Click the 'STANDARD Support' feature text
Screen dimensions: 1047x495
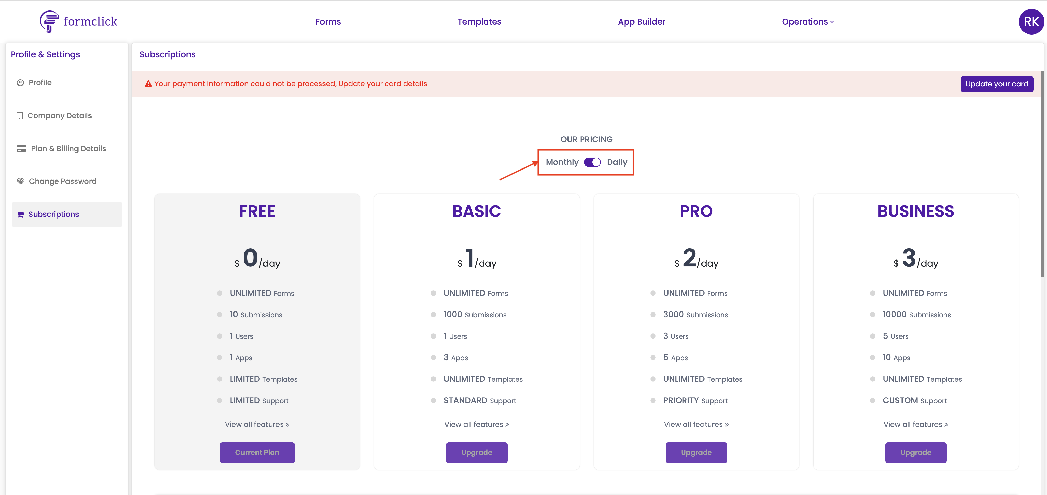point(480,401)
